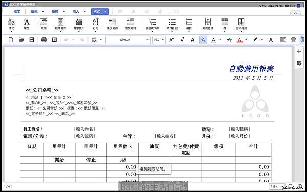Viewport: 307px width, 192px height.
Task: Click the [輸入月份] month field
Action: (239, 136)
